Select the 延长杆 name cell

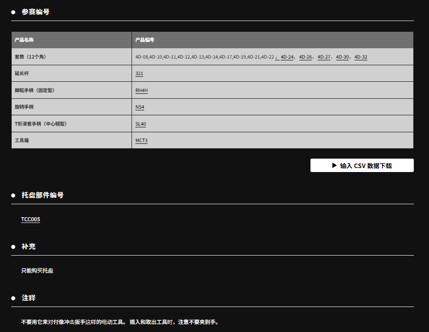(22, 74)
